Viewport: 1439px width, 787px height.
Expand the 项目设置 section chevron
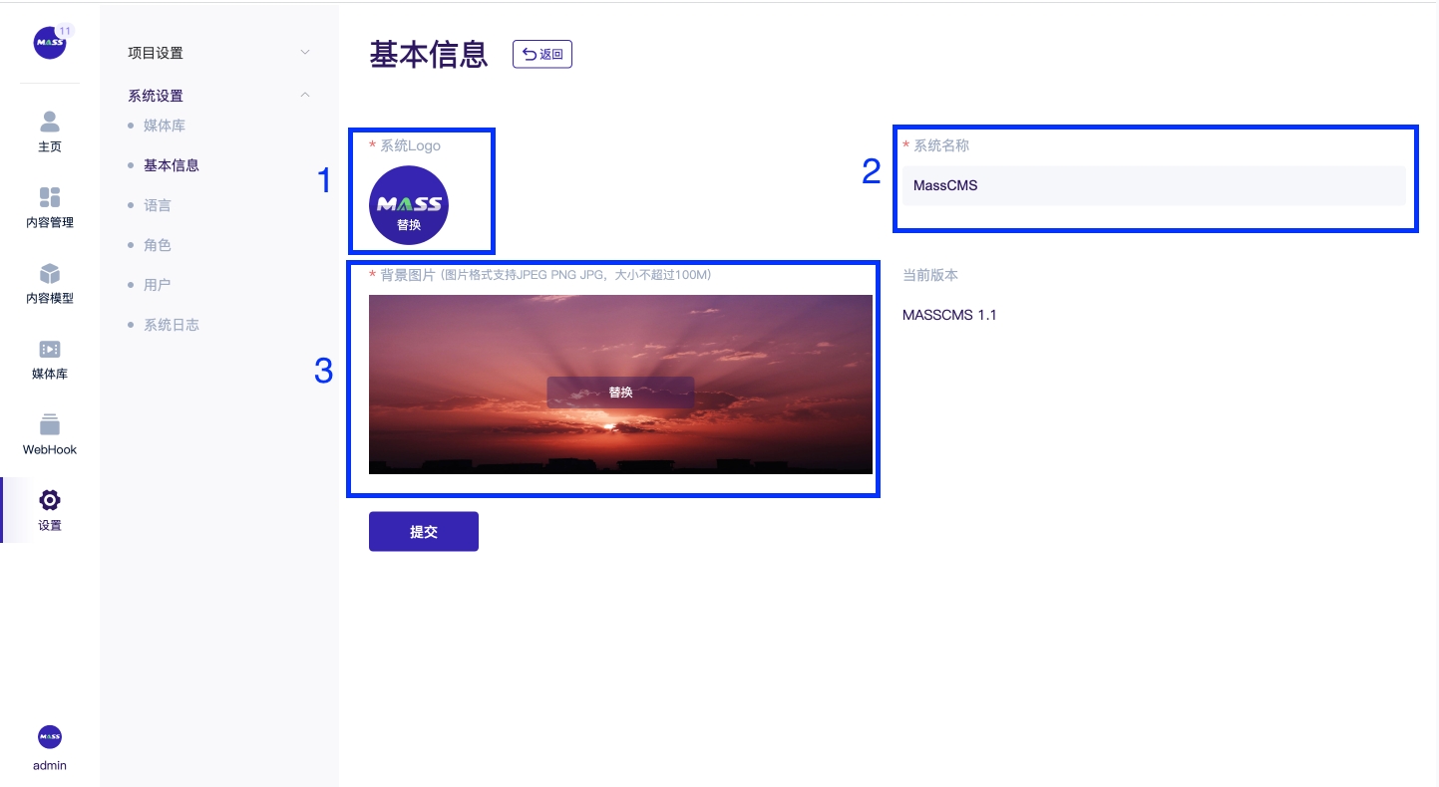coord(305,52)
